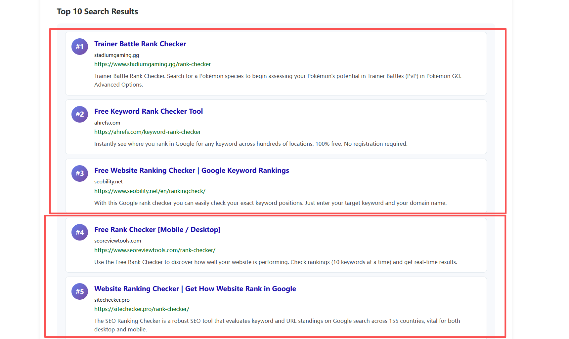Click the #1 rank badge icon
The height and width of the screenshot is (339, 569).
(x=80, y=47)
